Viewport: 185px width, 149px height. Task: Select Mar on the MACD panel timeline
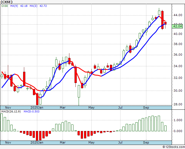pos(63,142)
